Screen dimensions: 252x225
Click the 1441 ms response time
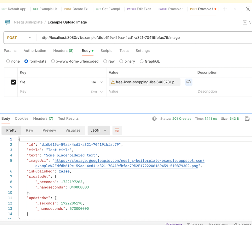point(211,119)
